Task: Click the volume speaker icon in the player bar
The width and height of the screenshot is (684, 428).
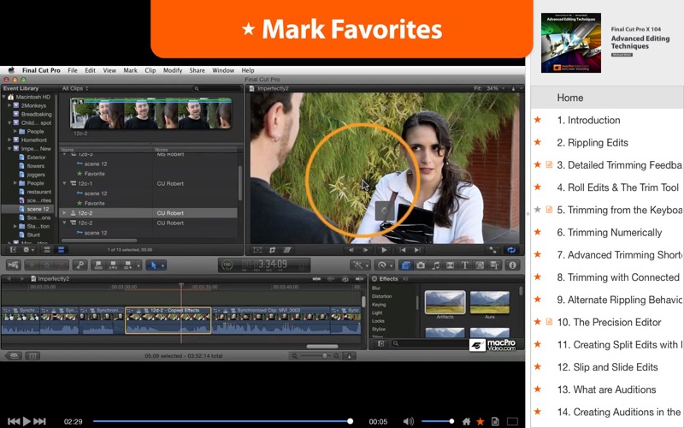Action: tap(409, 421)
